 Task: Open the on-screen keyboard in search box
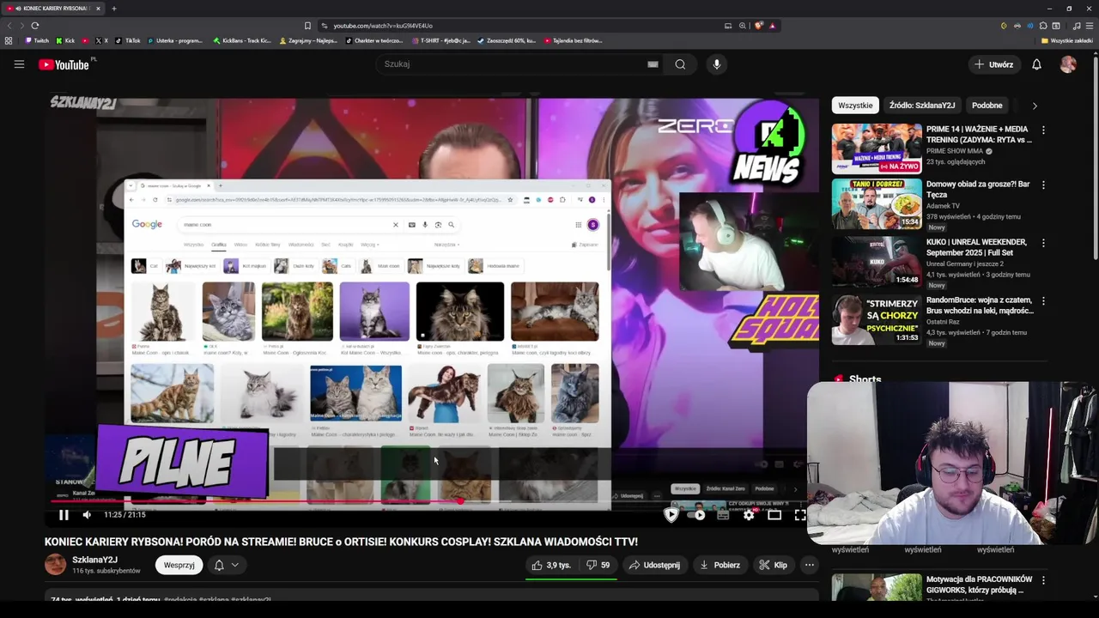pos(653,64)
